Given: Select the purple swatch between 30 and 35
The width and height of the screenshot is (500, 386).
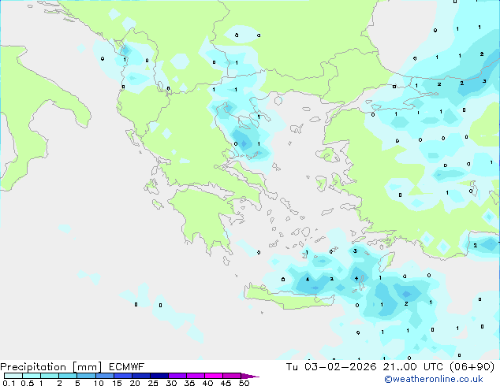Looking at the screenshot, I should tap(177, 376).
